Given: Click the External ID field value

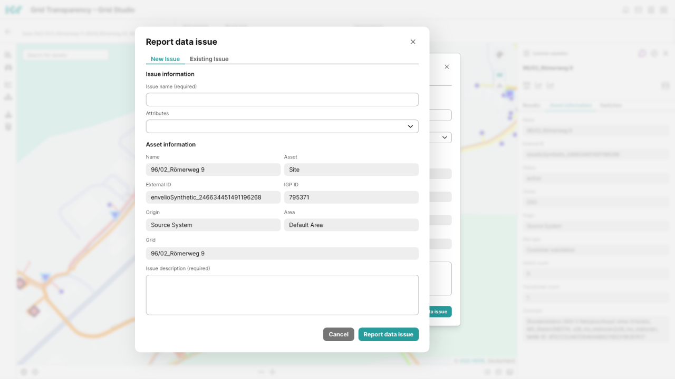Looking at the screenshot, I should [x=213, y=197].
